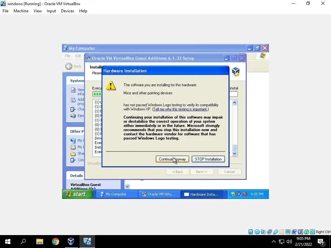
Task: Click the Windows flag logo in My Computer
Action: coord(262,56)
